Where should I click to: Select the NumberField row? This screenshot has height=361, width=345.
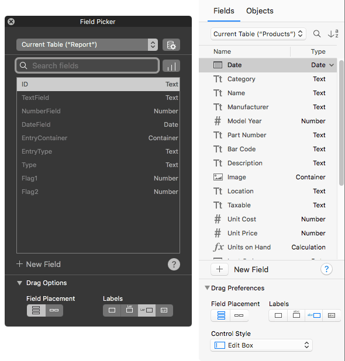pos(98,111)
